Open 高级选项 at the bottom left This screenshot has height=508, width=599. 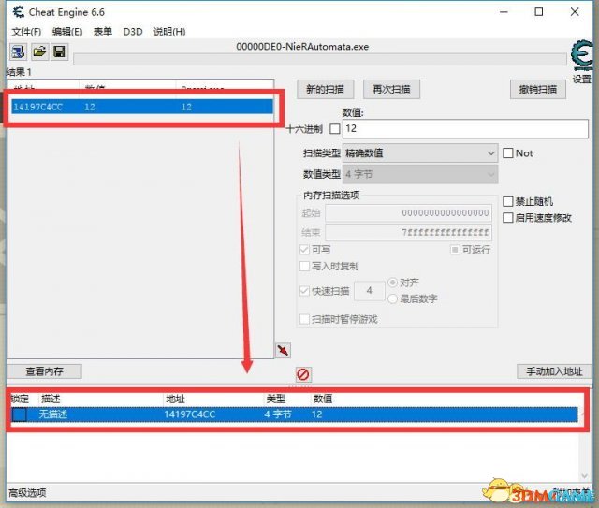tap(27, 493)
